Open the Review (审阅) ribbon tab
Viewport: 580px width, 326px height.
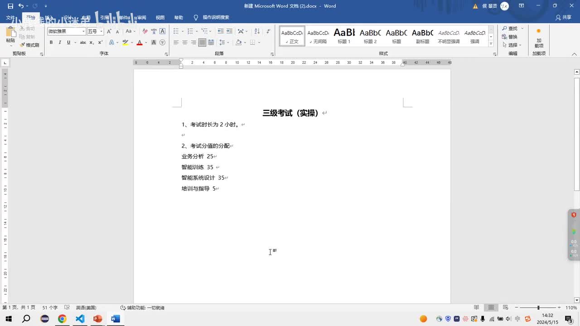pos(141,17)
